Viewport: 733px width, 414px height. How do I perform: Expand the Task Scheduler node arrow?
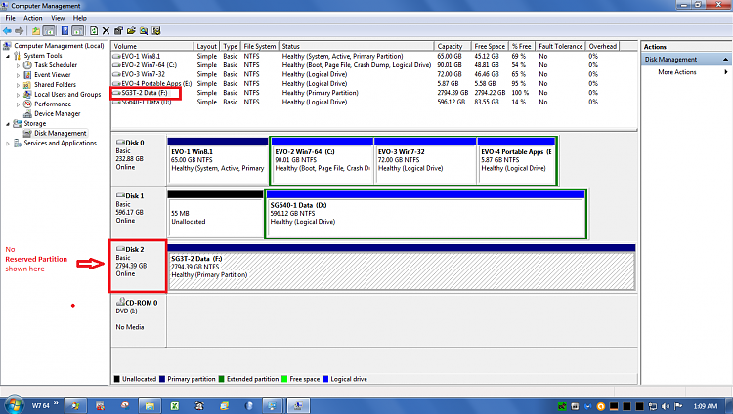point(18,65)
